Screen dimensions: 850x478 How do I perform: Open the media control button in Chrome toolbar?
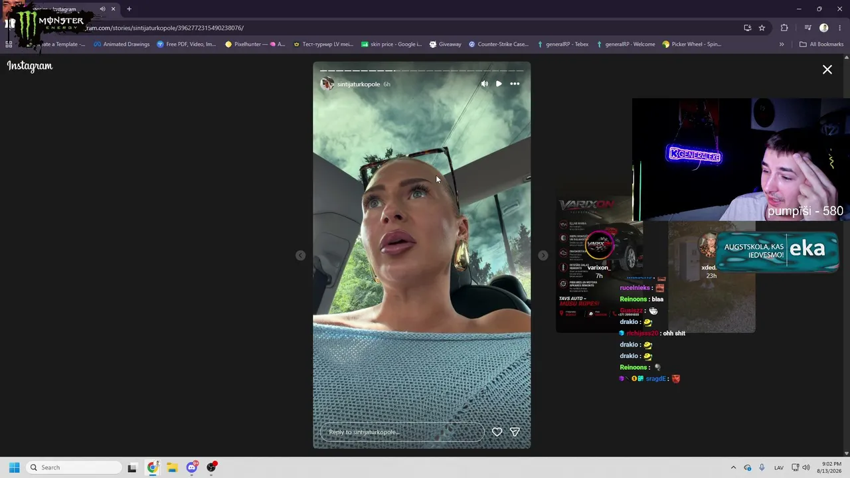point(807,28)
